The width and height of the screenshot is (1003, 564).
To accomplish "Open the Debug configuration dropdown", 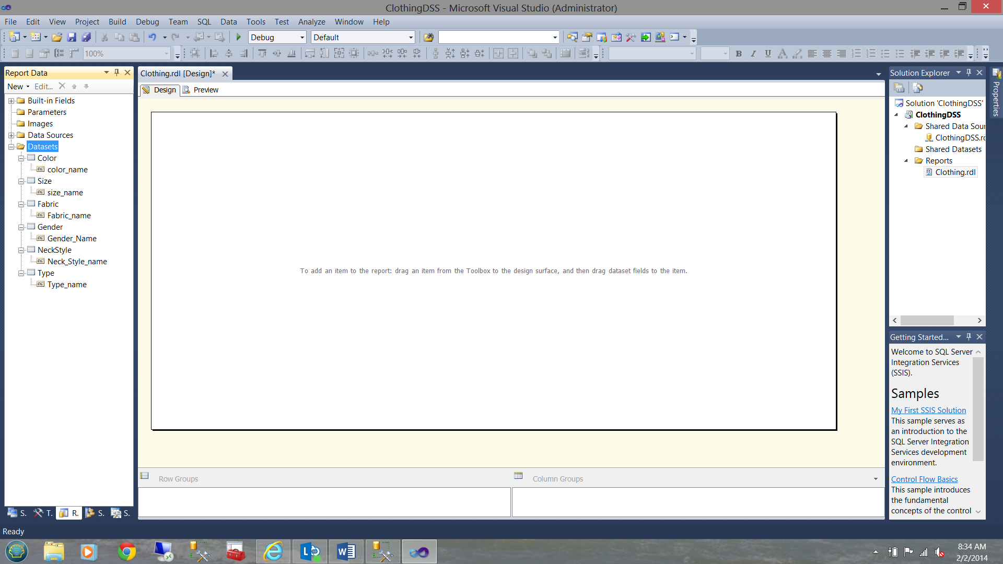I will tap(302, 38).
